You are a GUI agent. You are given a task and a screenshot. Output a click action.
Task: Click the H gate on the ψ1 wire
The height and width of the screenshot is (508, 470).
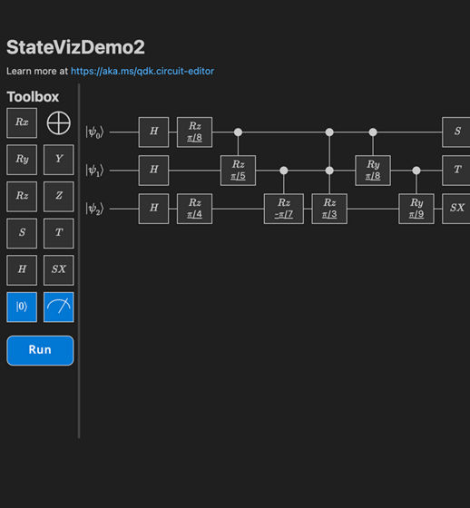tap(153, 171)
